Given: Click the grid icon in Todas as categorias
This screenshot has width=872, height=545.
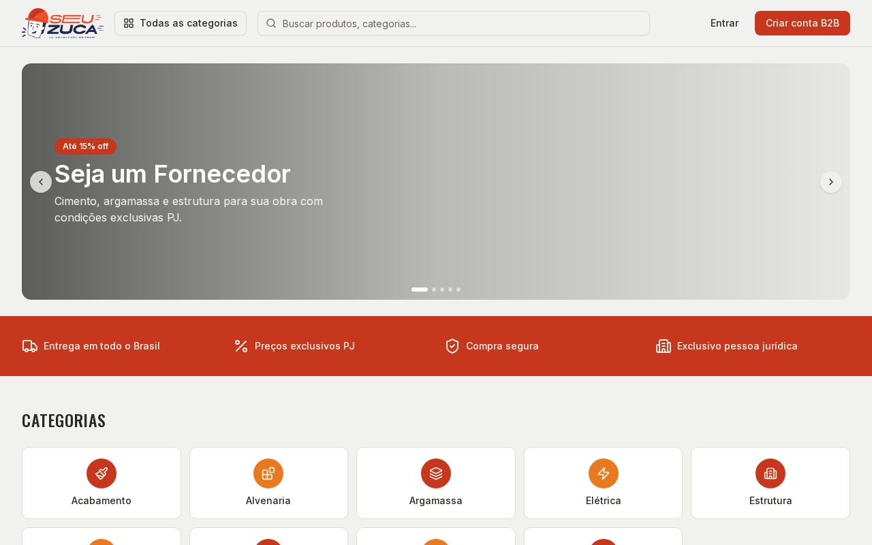Looking at the screenshot, I should point(129,23).
